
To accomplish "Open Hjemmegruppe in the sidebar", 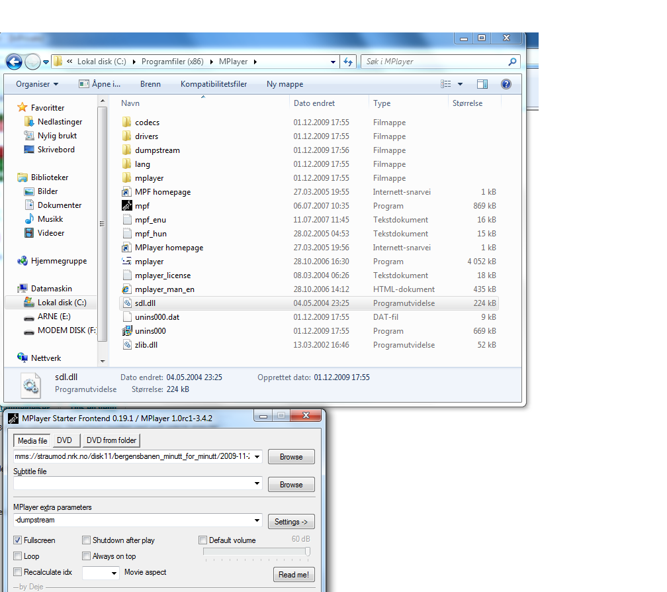I will (x=59, y=261).
